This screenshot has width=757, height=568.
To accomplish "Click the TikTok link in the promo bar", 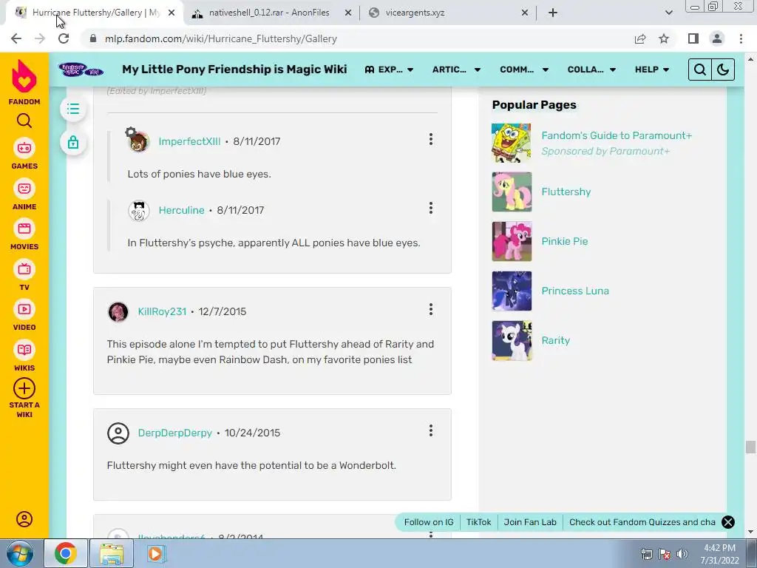I will (x=478, y=522).
